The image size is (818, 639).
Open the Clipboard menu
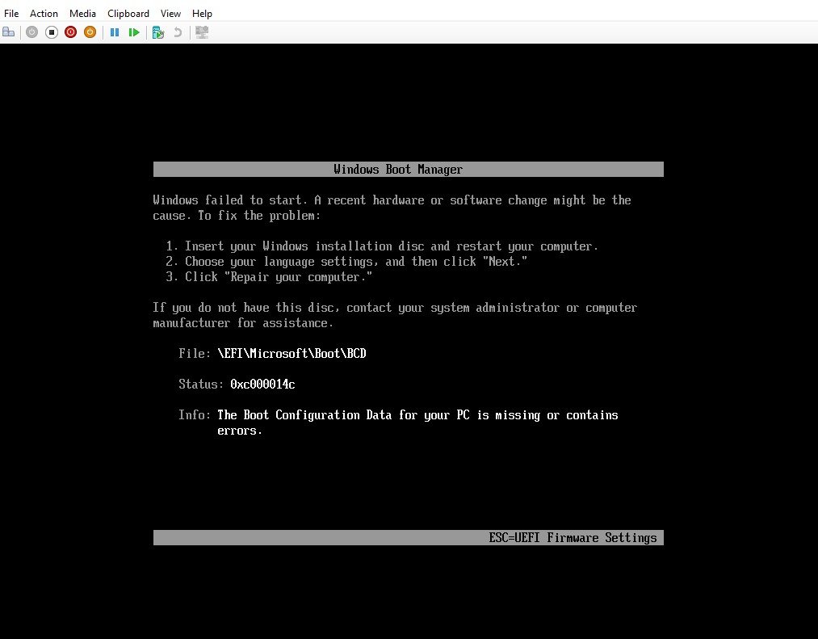tap(128, 14)
